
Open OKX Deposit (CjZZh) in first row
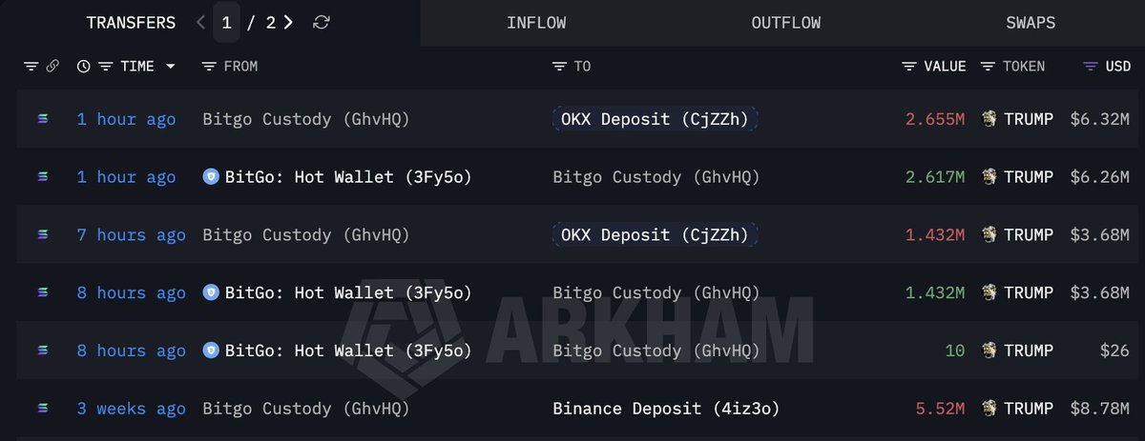[x=655, y=119]
